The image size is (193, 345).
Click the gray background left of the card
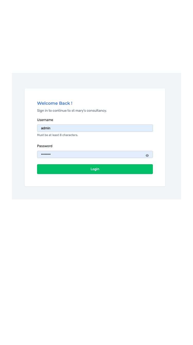coord(18,137)
